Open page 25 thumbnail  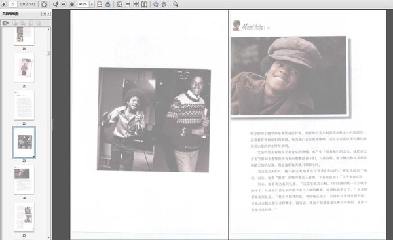[x=24, y=217]
